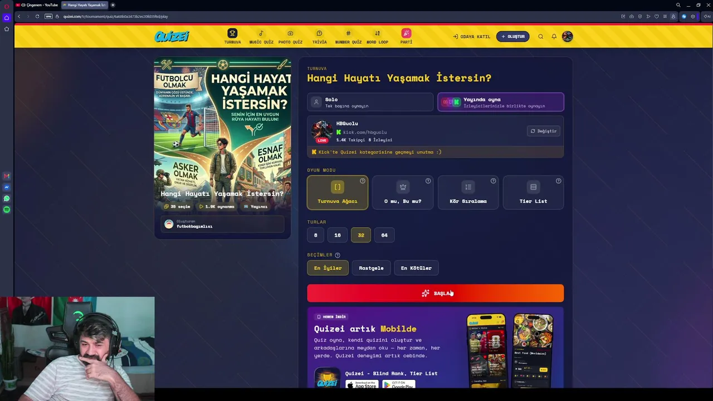
Task: Show help for Tier List mode
Action: pyautogui.click(x=558, y=181)
